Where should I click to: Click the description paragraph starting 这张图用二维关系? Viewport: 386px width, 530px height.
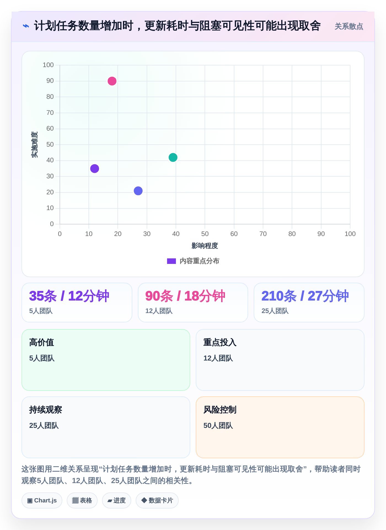tap(191, 475)
